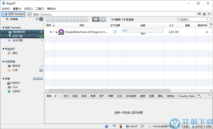Toggle the Devices Turn On button

pyautogui.click(x=38, y=79)
